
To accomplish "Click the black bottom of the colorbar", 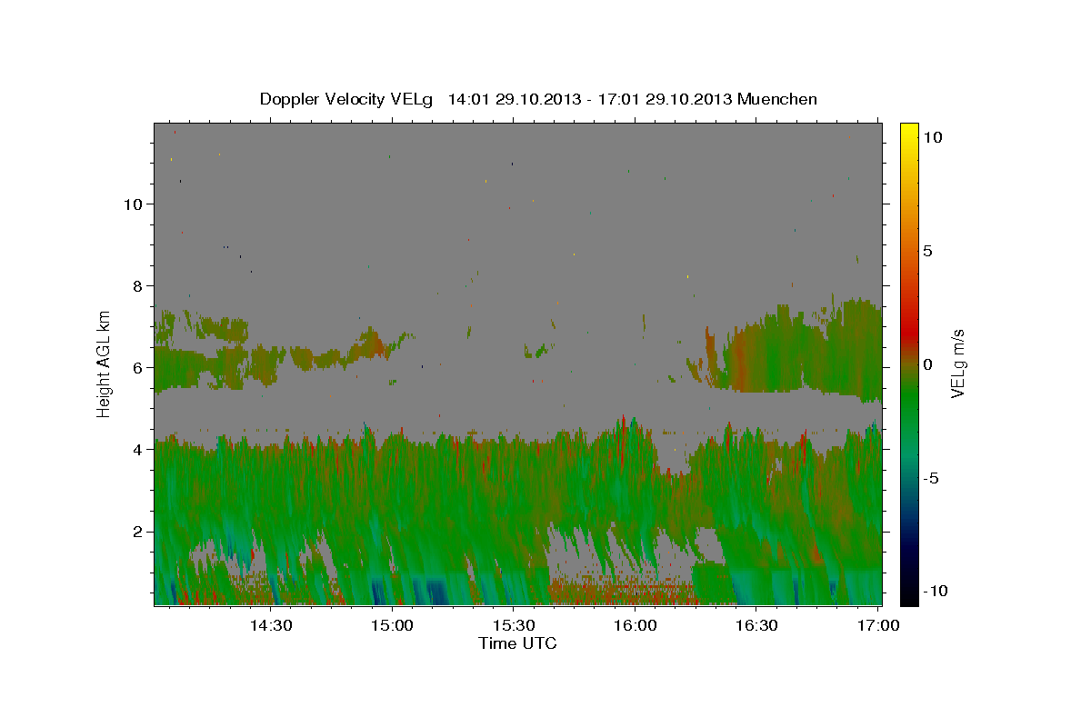I will pyautogui.click(x=908, y=595).
